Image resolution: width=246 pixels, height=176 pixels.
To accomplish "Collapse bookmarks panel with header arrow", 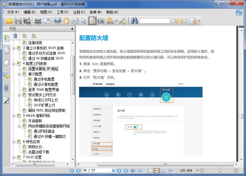I will [x=72, y=29].
